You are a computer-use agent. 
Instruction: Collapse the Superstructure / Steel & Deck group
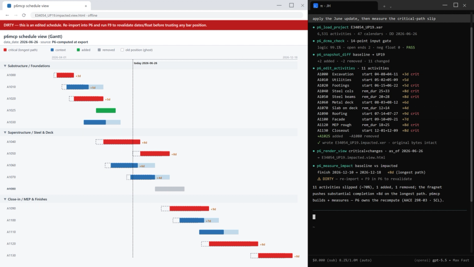point(5,132)
